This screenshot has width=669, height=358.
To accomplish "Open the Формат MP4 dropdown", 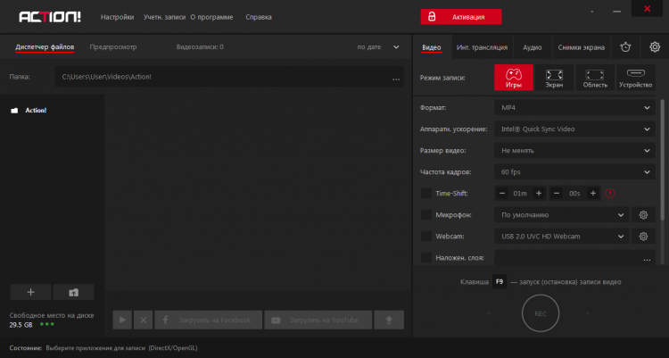I will [574, 108].
